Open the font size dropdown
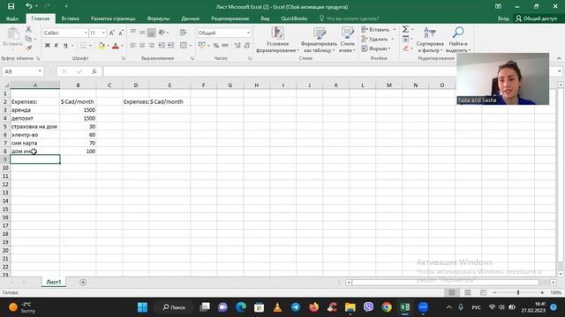 (x=103, y=33)
